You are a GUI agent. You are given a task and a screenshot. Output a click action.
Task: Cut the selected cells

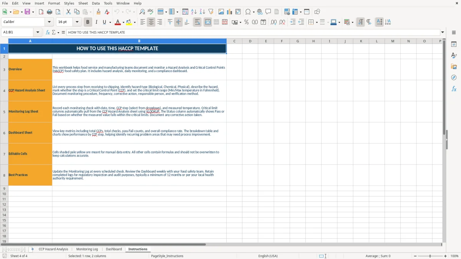[x=68, y=12]
